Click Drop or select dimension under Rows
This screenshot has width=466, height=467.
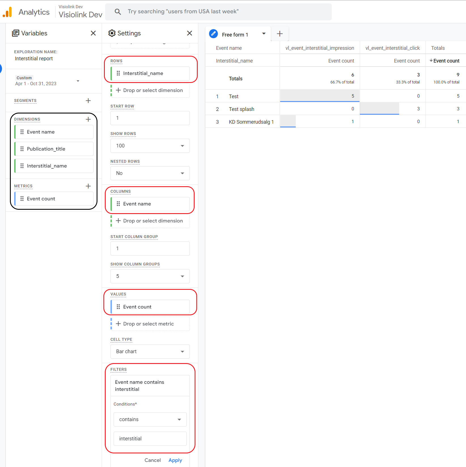pyautogui.click(x=150, y=90)
